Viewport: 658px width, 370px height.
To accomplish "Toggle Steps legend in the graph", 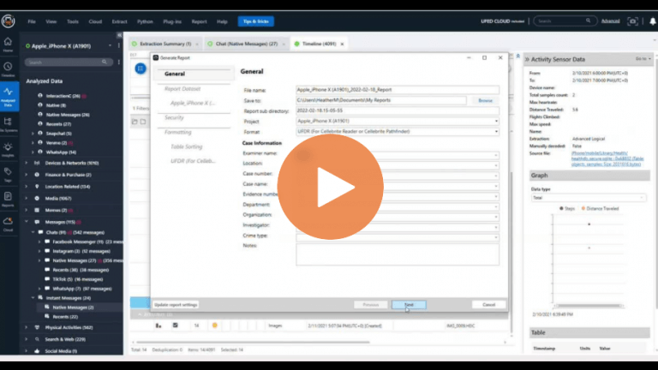I will point(567,208).
